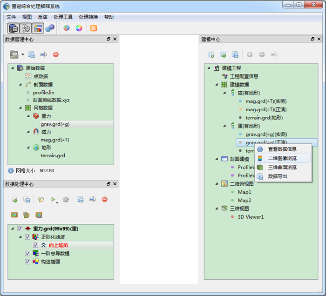Toggle the 构造增强 checkbox
The width and height of the screenshot is (326, 296).
(27, 262)
